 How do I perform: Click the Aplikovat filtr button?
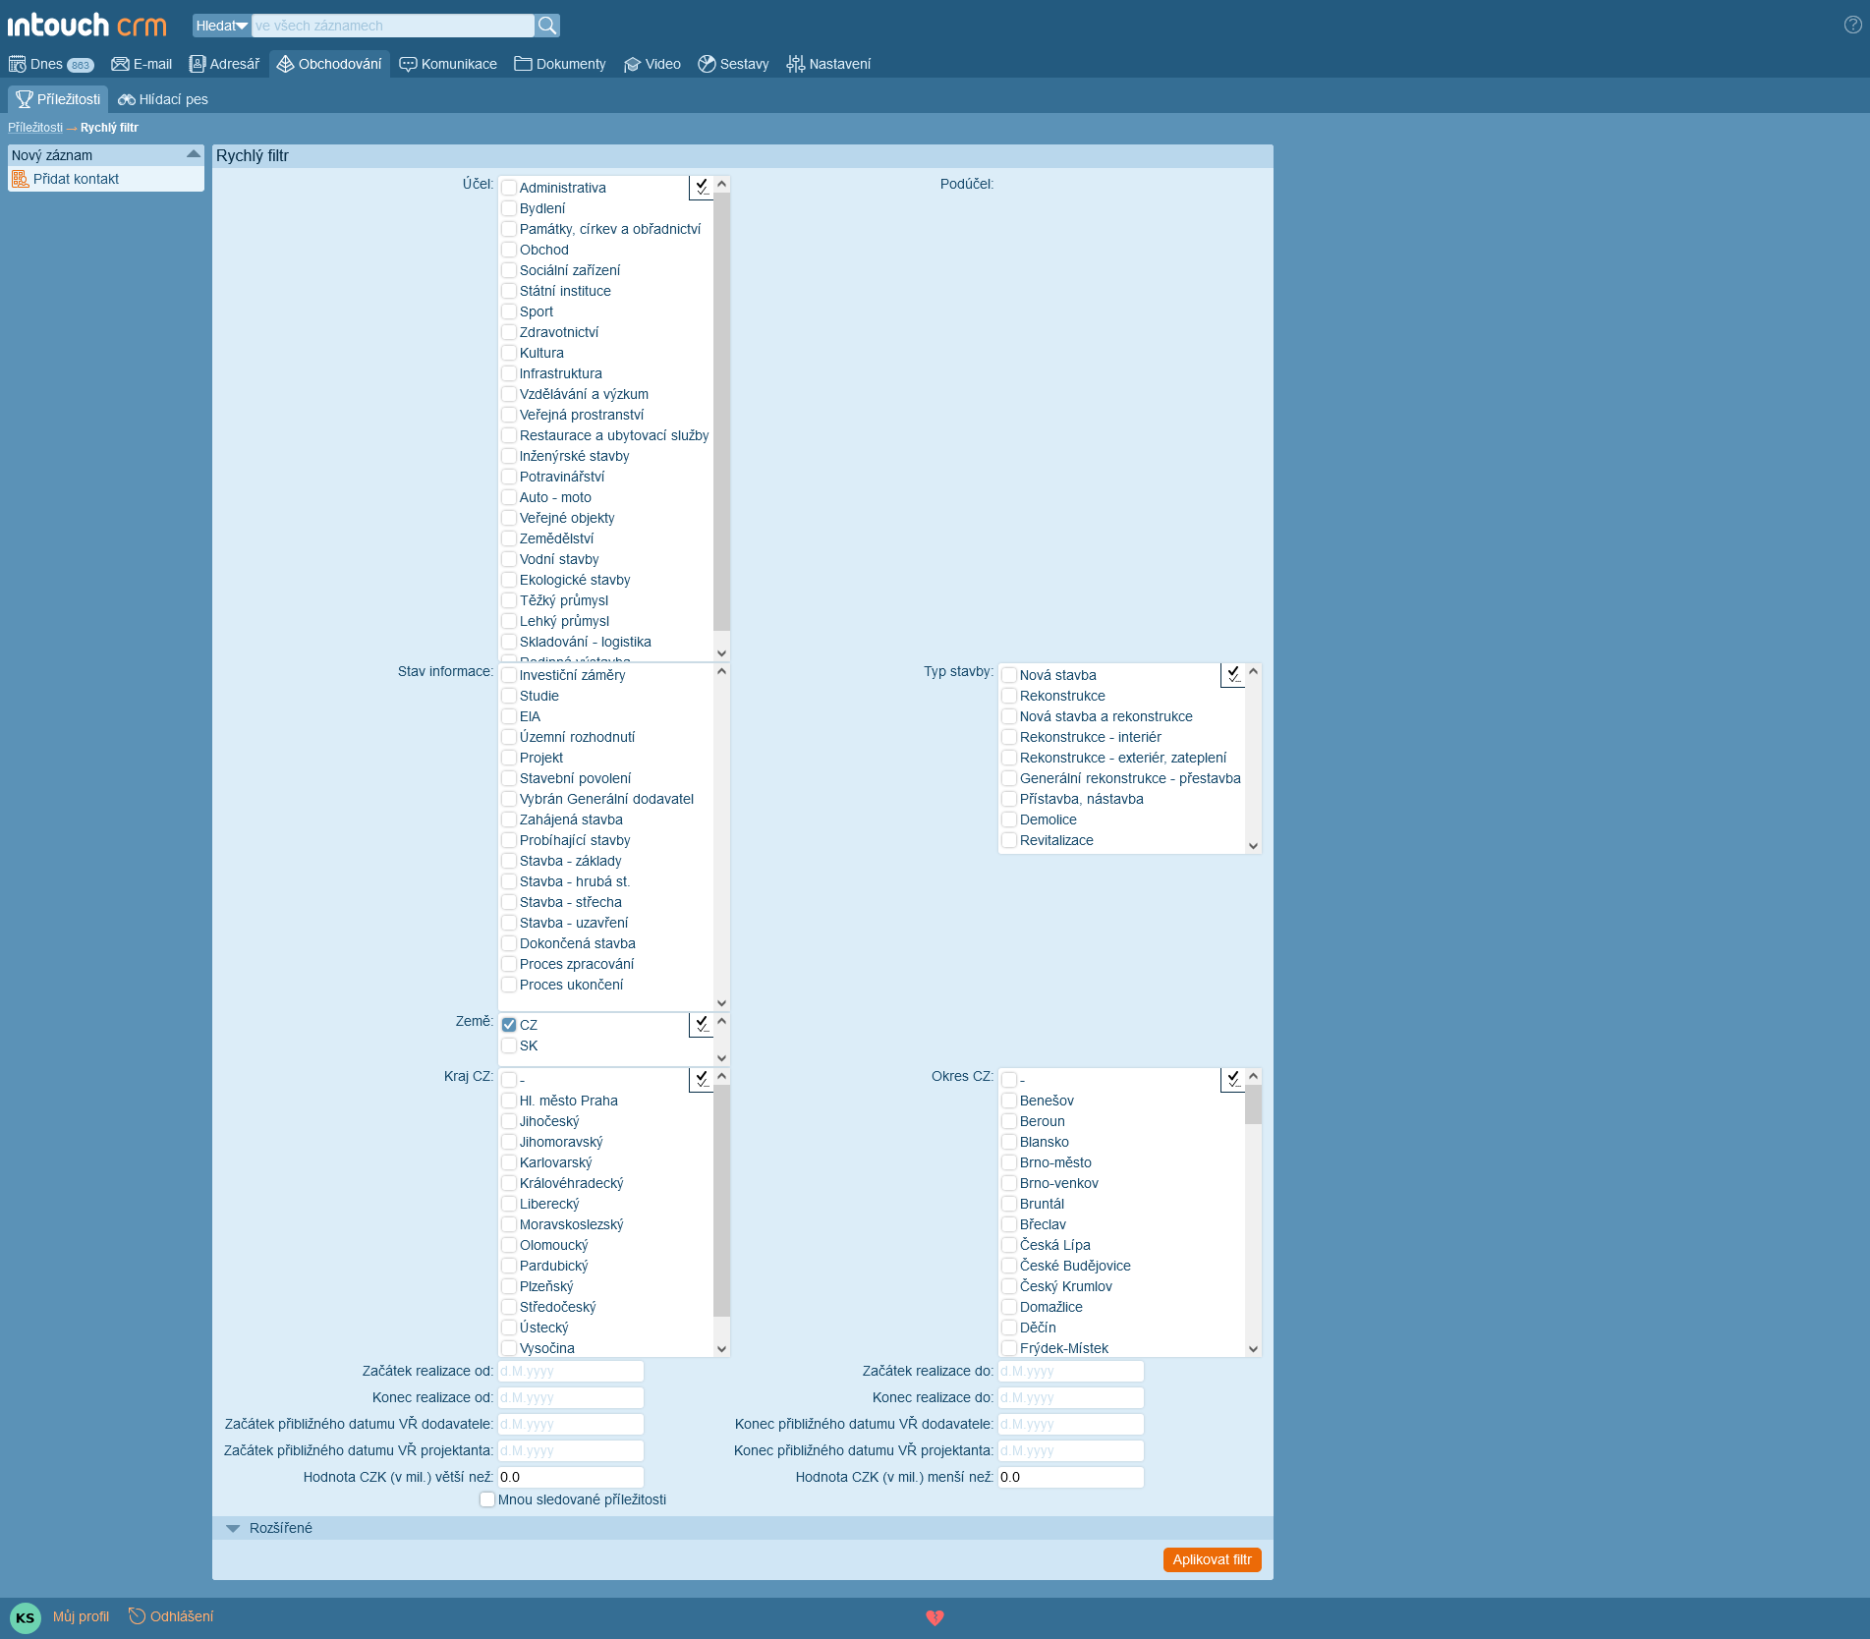[x=1212, y=1559]
